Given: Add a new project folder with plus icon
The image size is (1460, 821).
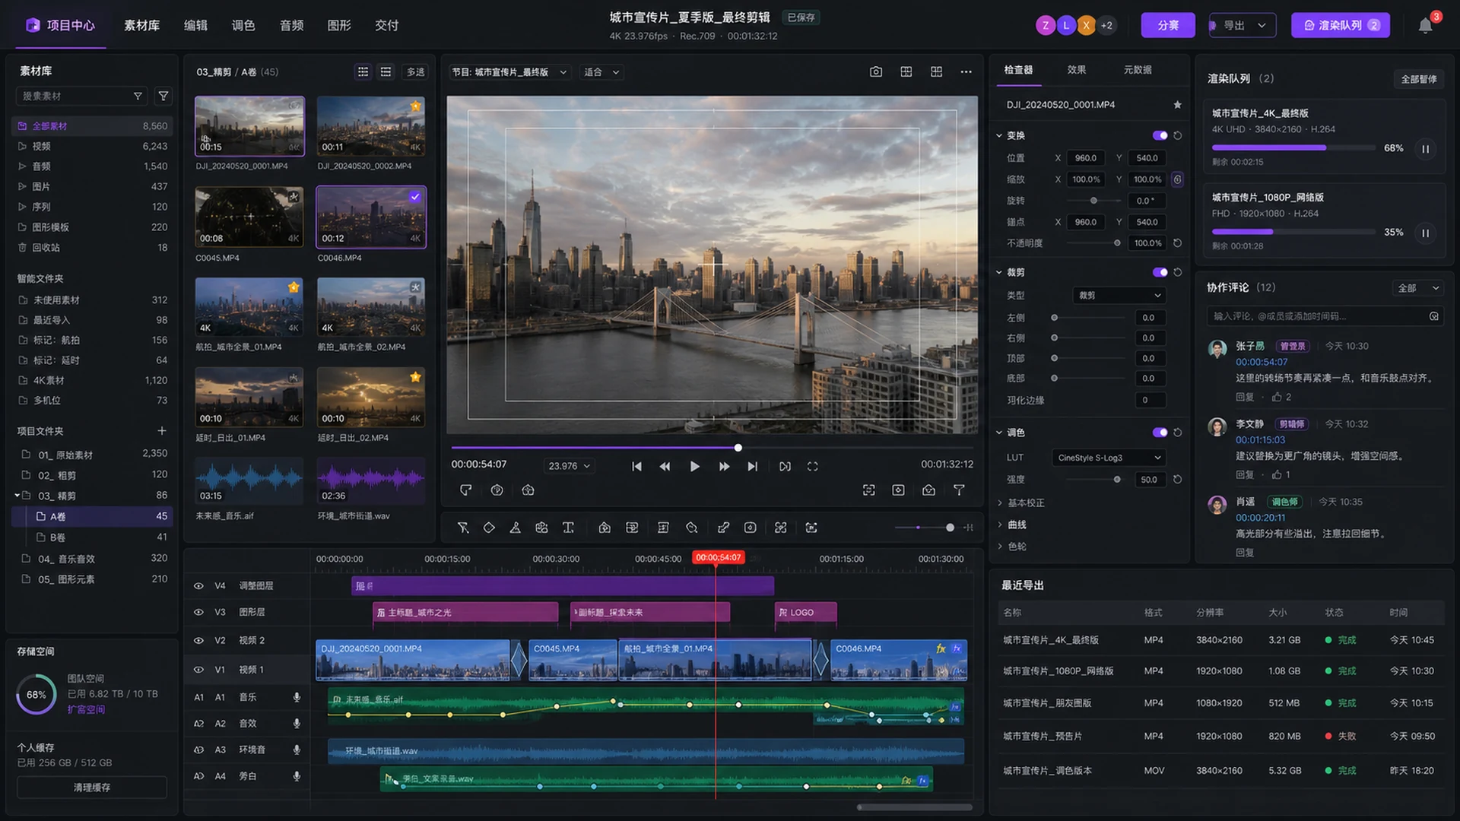Looking at the screenshot, I should tap(162, 431).
